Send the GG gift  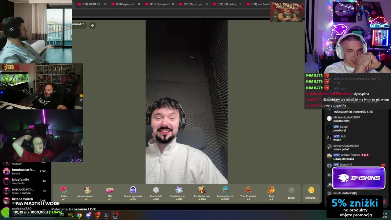point(110,193)
